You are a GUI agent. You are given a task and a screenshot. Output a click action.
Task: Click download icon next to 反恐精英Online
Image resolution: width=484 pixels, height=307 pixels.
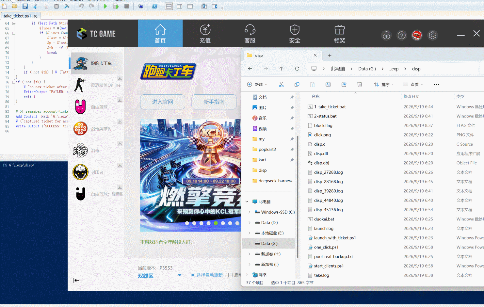[x=120, y=78]
